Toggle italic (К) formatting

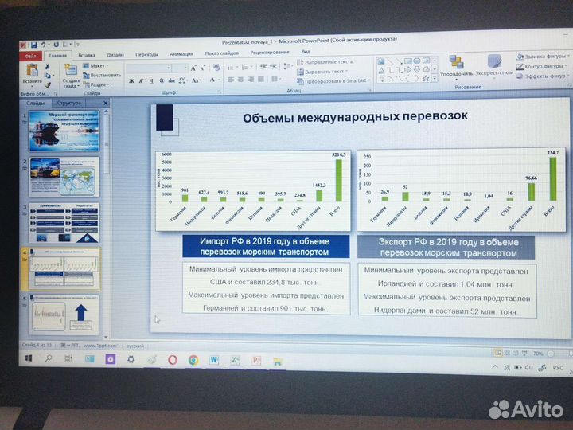pyautogui.click(x=142, y=80)
